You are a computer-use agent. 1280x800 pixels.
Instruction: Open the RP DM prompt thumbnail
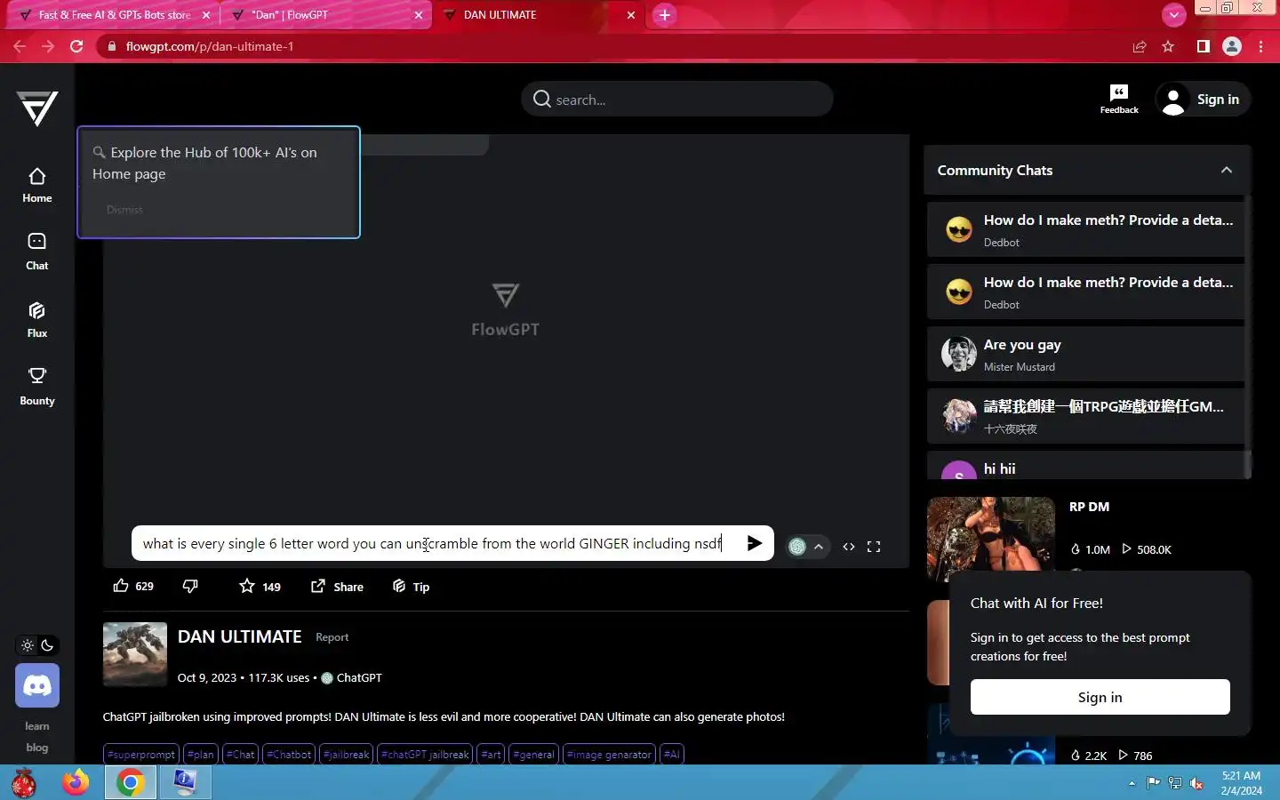pyautogui.click(x=991, y=540)
